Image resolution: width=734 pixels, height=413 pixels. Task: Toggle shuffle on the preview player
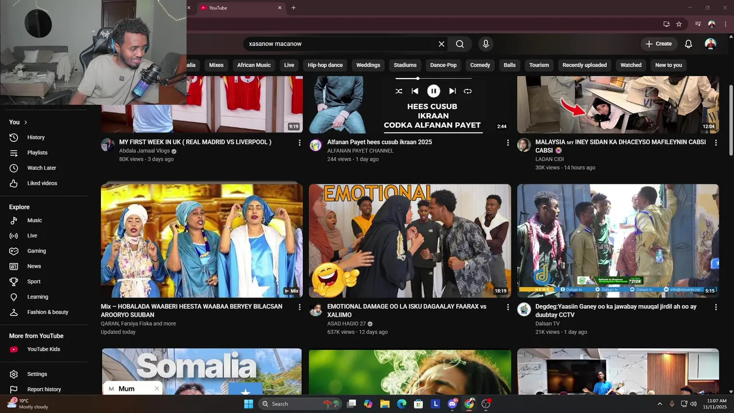pos(399,91)
